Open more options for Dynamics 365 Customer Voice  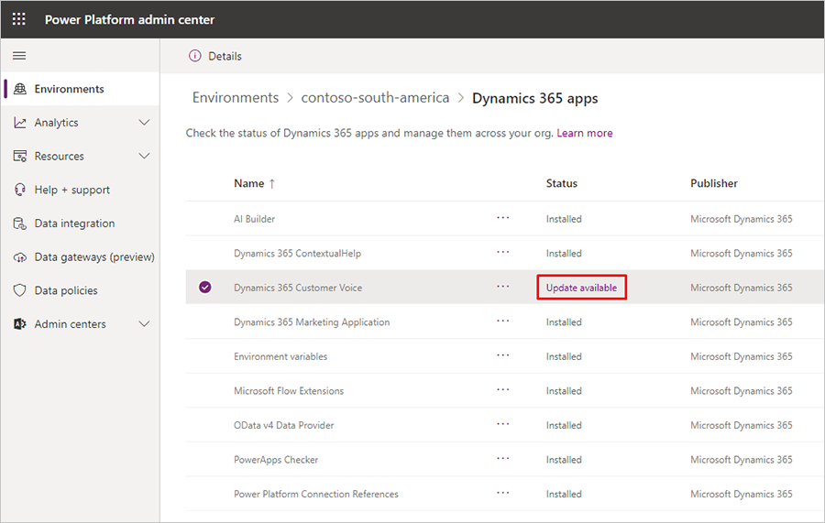pos(503,287)
